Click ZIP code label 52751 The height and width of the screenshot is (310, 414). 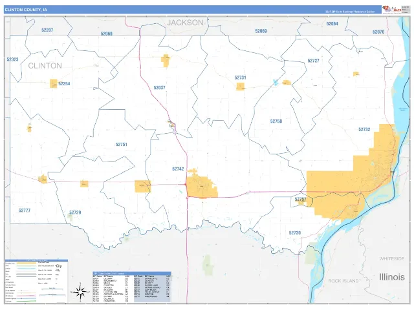pyautogui.click(x=121, y=145)
